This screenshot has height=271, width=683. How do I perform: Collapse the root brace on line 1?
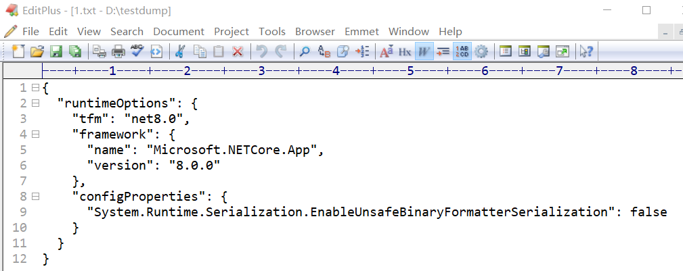35,87
